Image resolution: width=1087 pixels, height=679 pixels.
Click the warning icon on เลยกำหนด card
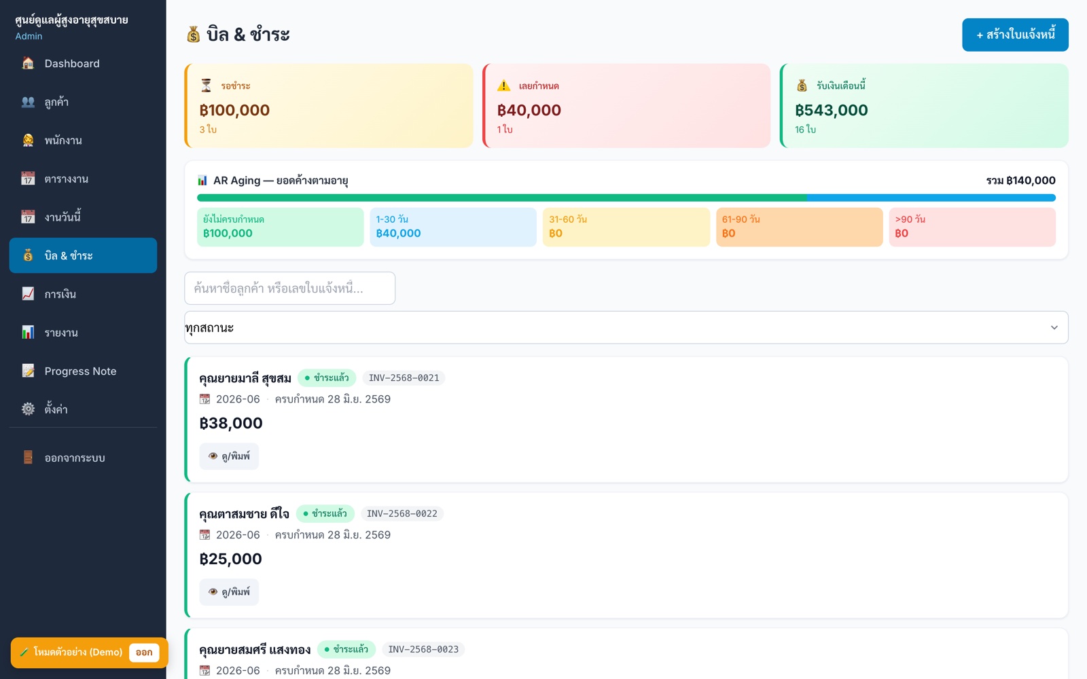pos(503,86)
